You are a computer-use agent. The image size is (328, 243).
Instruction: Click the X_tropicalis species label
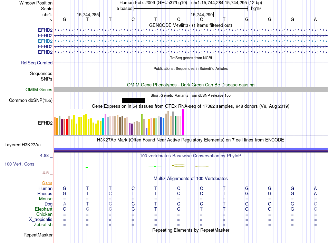[41, 220]
